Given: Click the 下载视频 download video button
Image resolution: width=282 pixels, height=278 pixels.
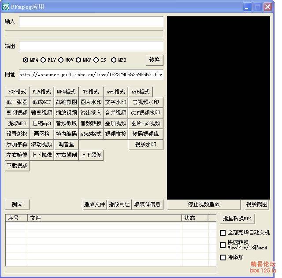Looking at the screenshot, I should tap(17, 166).
